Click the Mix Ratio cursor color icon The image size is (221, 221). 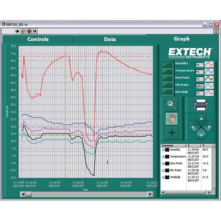[x=167, y=170]
